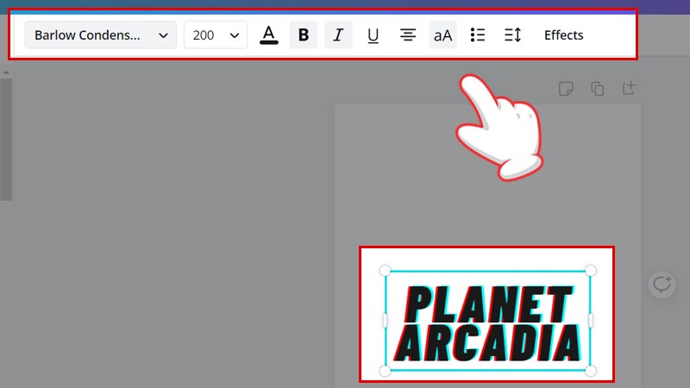The width and height of the screenshot is (690, 388).
Task: Duplicate the page using the copy icon
Action: click(x=597, y=88)
